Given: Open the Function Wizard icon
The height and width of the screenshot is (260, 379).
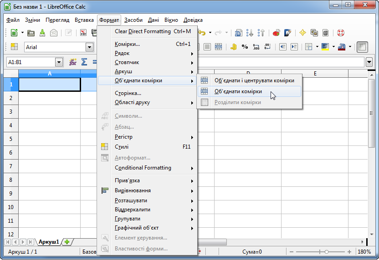Looking at the screenshot, I should click(x=73, y=62).
